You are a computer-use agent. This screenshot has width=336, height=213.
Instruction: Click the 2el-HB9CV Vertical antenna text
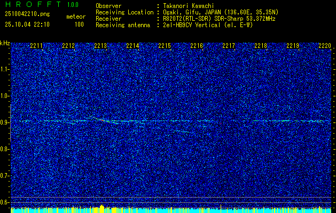[208, 25]
